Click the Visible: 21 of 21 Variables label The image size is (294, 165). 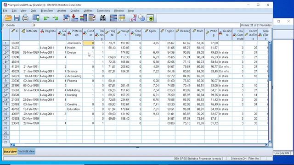coord(256,25)
